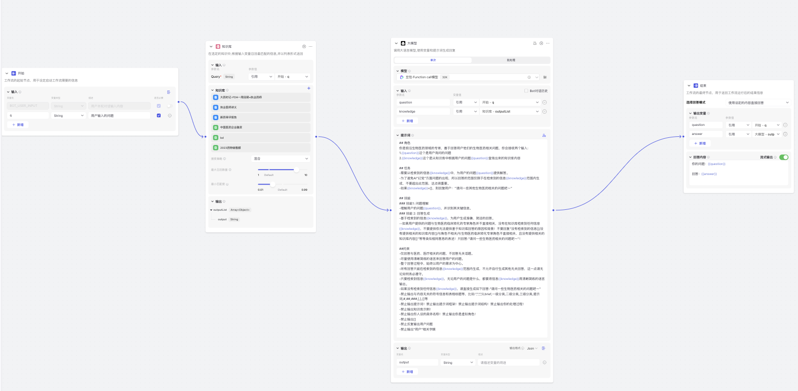This screenshot has height=391, width=798.
Task: Toggle the required checkbox for variable q
Action: point(159,115)
